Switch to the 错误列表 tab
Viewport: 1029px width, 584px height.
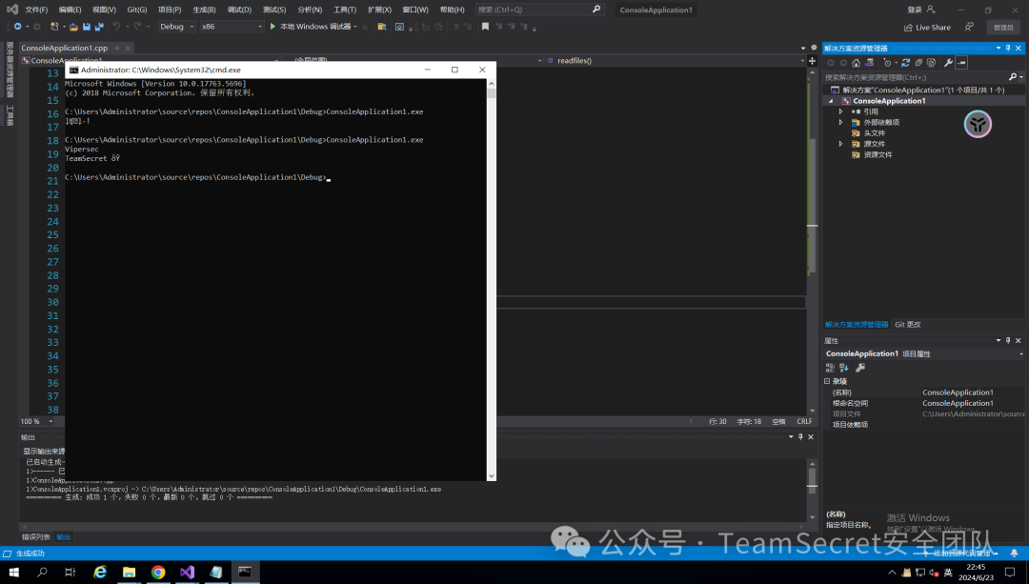tap(35, 537)
